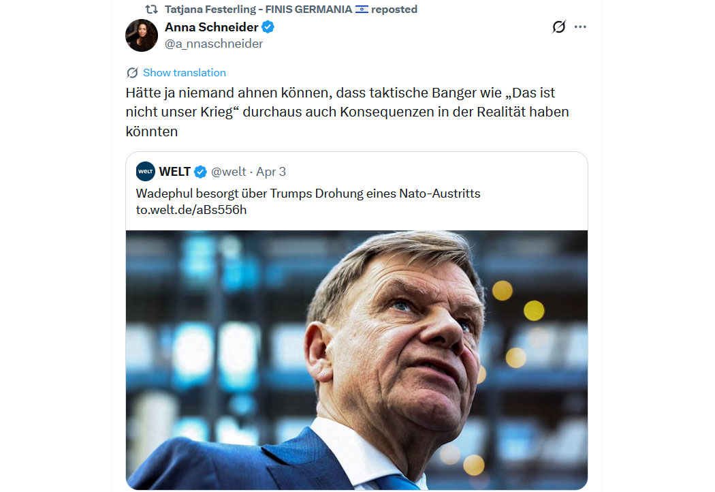The height and width of the screenshot is (492, 715).
Task: Open the WELT account name
Action: 175,171
